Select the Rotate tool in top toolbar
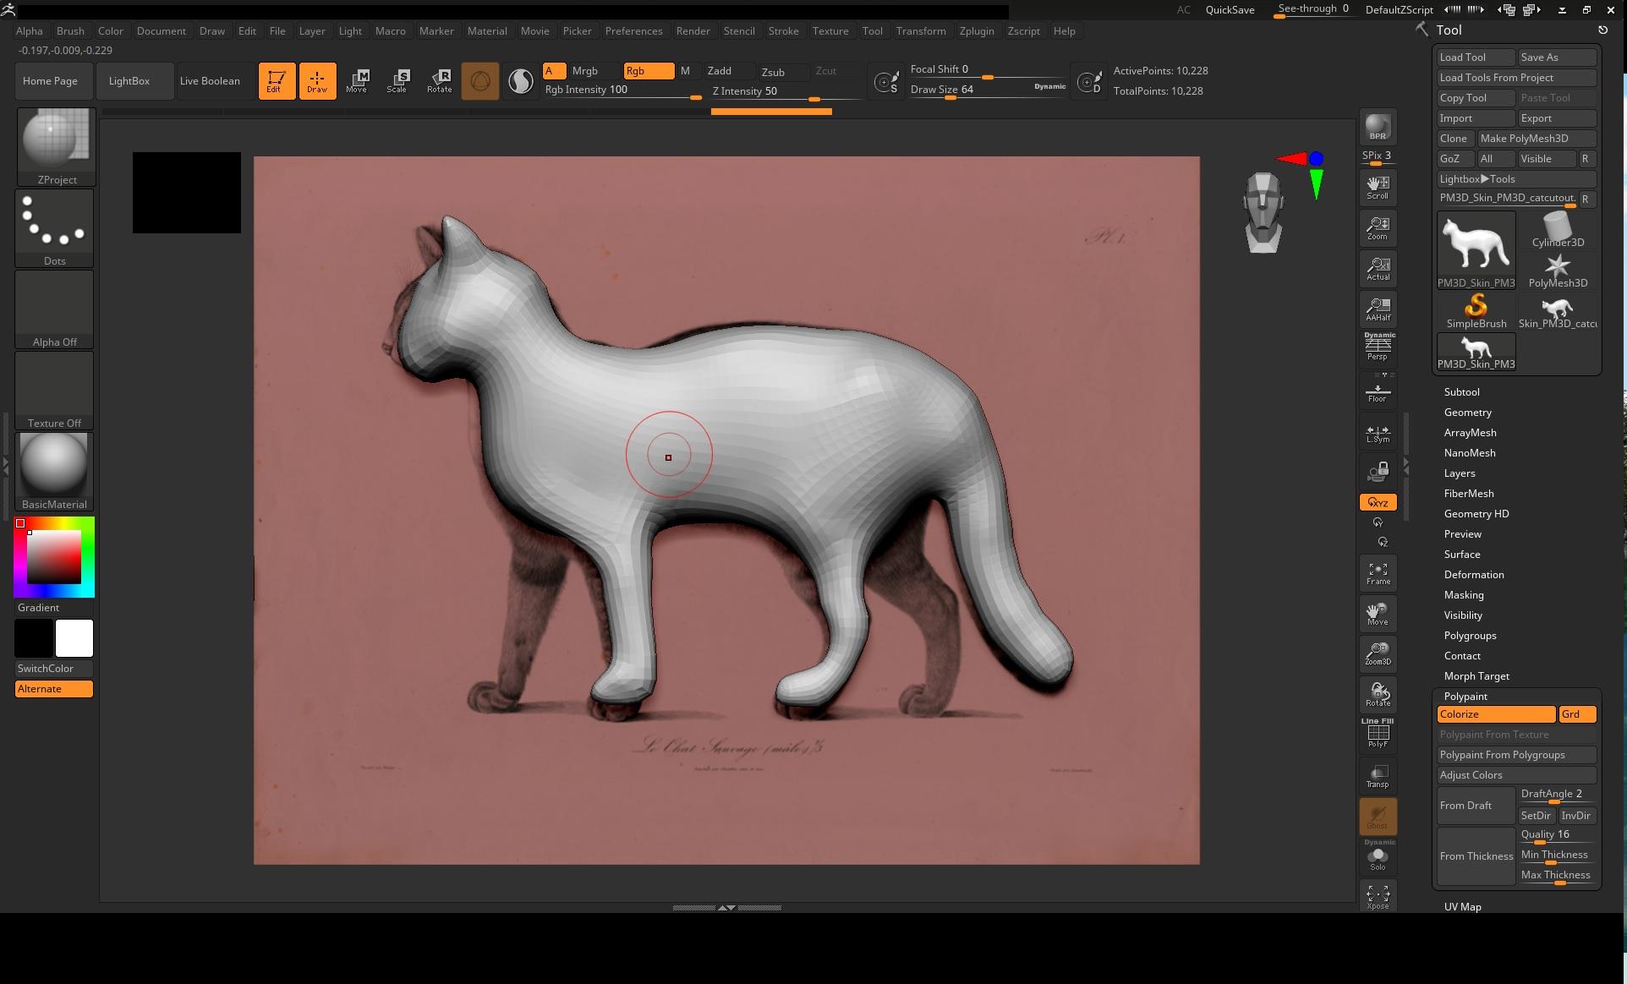This screenshot has height=984, width=1627. 439,80
